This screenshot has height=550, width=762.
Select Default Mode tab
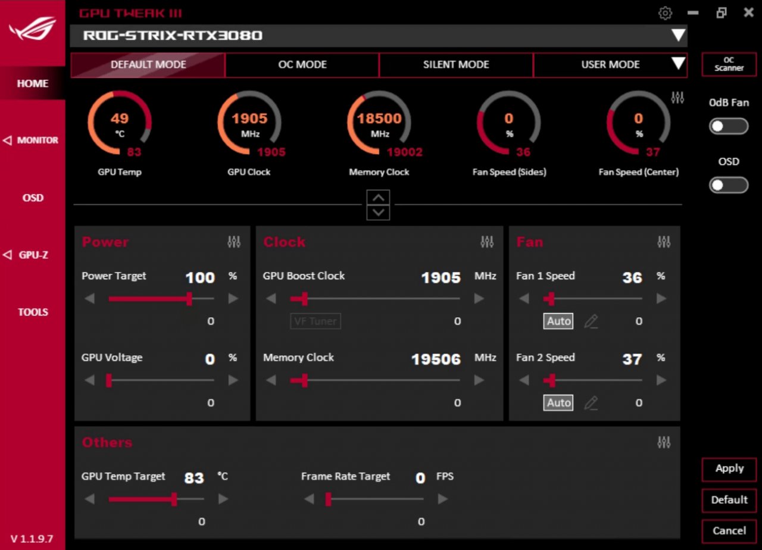tap(148, 65)
